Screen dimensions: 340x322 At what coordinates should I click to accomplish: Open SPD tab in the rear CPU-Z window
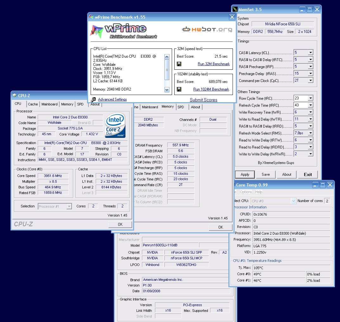[x=181, y=107]
